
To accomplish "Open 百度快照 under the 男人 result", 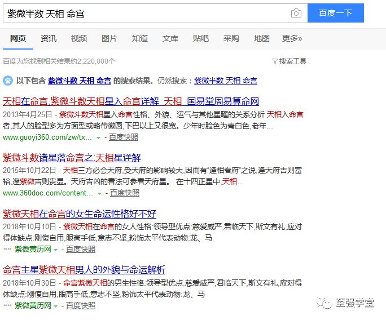I will [x=81, y=305].
